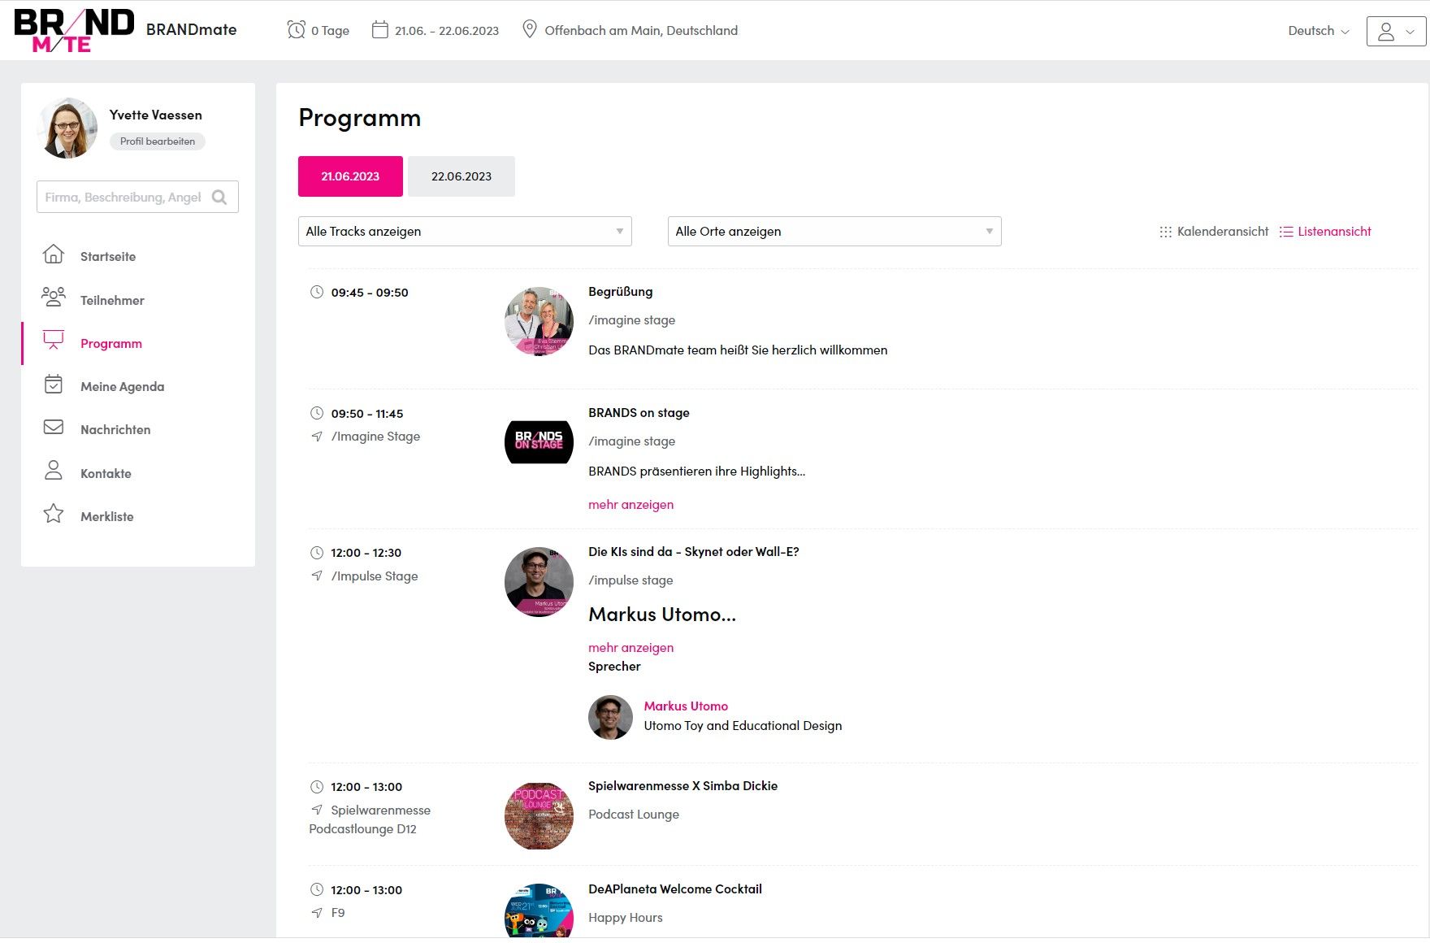Select the 21.06.2023 date tab

(350, 176)
